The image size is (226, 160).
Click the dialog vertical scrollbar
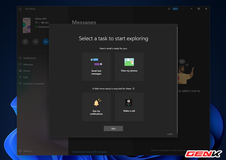tap(177, 80)
